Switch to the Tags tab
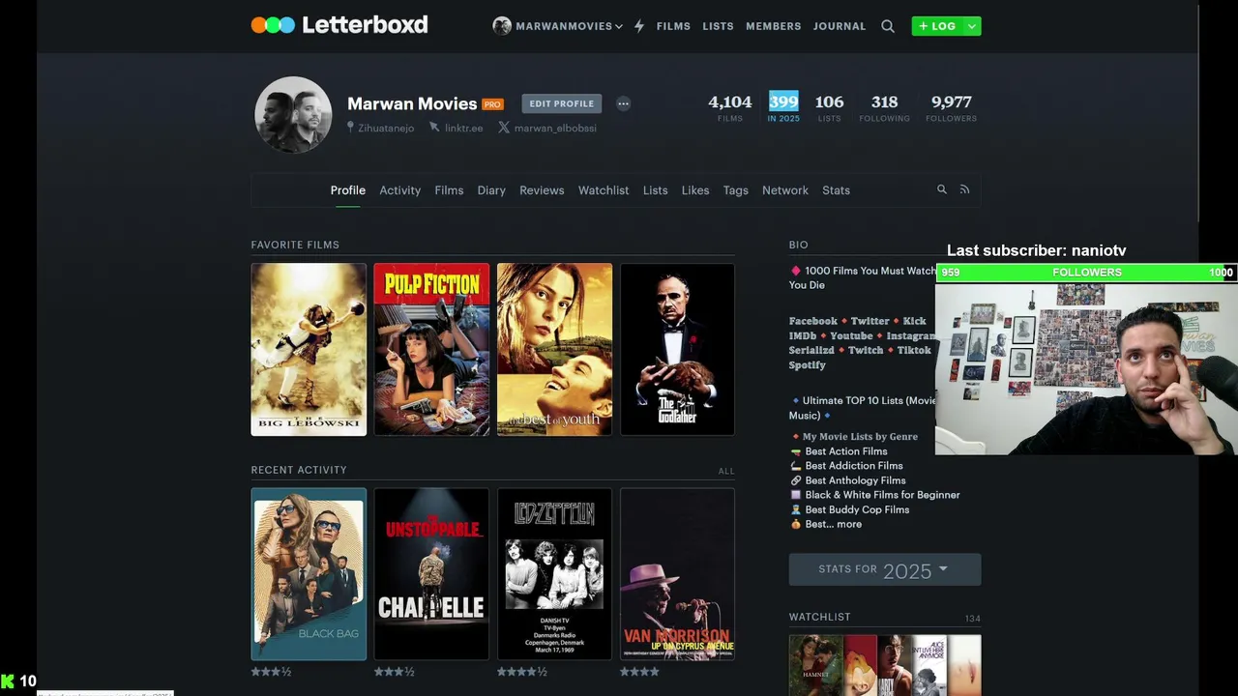This screenshot has width=1238, height=696. tap(736, 190)
